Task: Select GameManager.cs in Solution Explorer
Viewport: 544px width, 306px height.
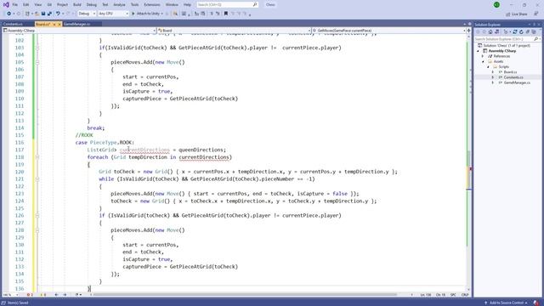Action: [517, 82]
